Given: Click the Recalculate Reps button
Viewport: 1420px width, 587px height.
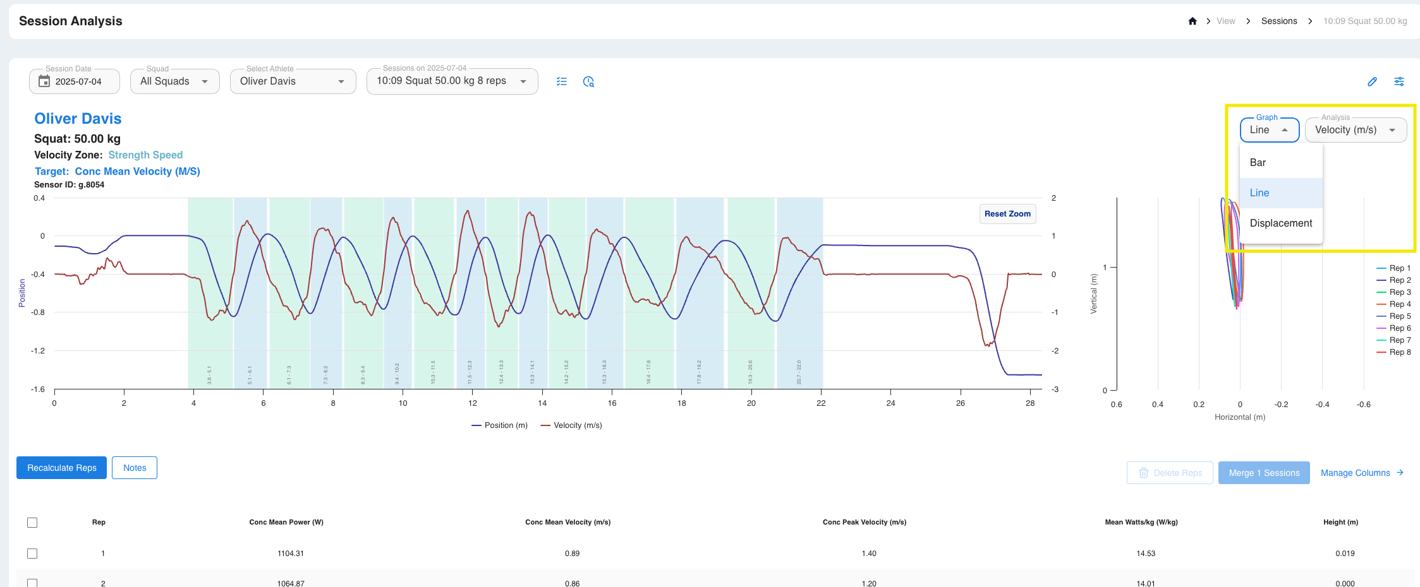Looking at the screenshot, I should (x=62, y=468).
